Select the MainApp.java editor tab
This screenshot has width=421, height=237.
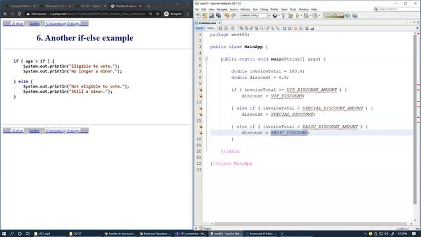(x=207, y=23)
